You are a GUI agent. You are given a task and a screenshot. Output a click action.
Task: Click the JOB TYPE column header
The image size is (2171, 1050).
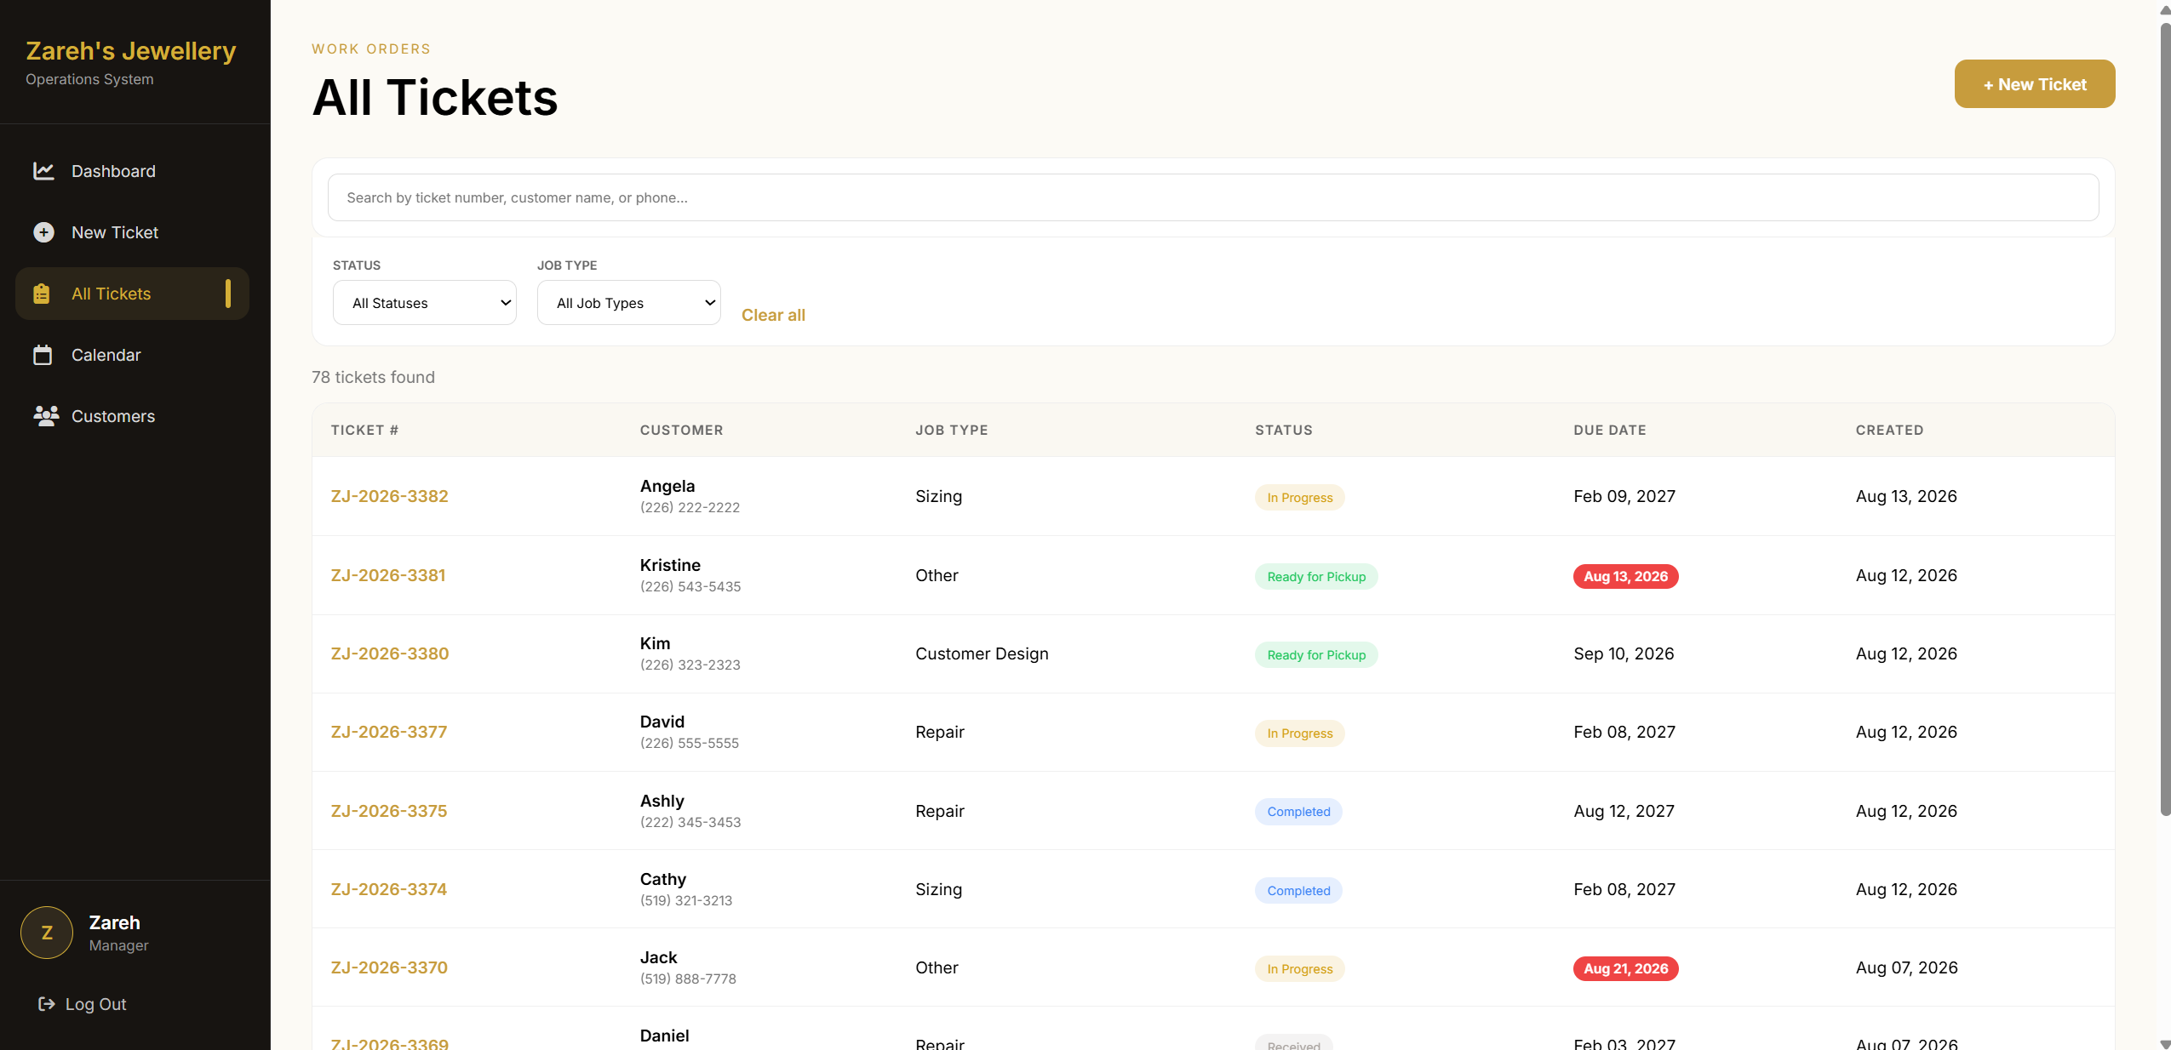pos(951,431)
